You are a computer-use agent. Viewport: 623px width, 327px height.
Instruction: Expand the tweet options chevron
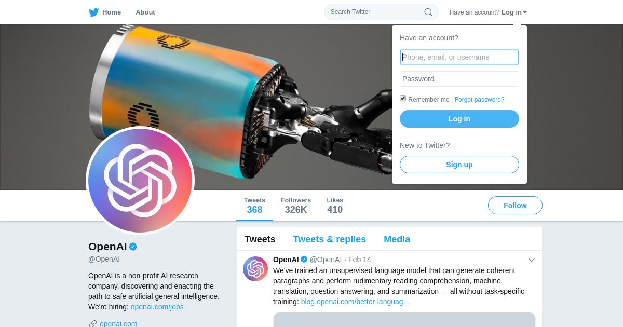click(x=532, y=260)
